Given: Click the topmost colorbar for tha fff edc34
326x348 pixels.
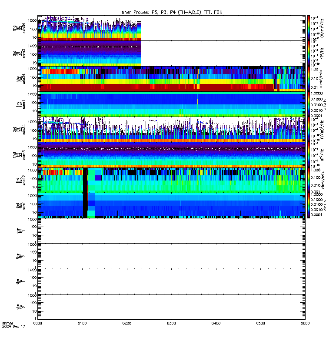Looking at the screenshot, I should [x=309, y=28].
